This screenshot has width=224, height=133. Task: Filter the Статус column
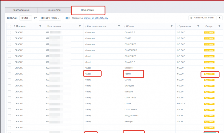click(x=219, y=26)
